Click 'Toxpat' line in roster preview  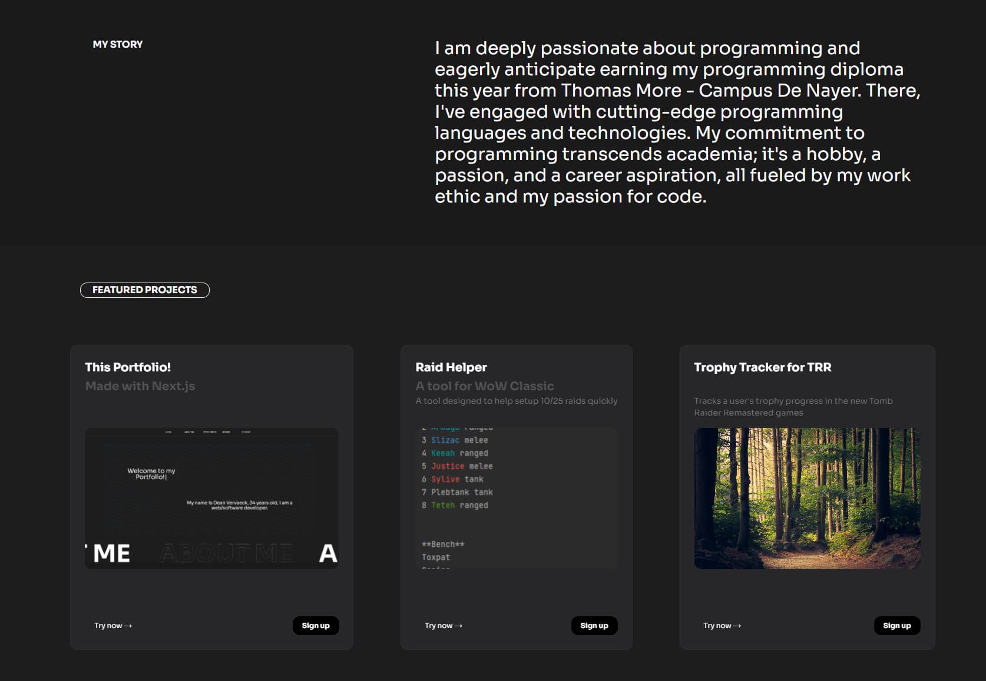[436, 557]
